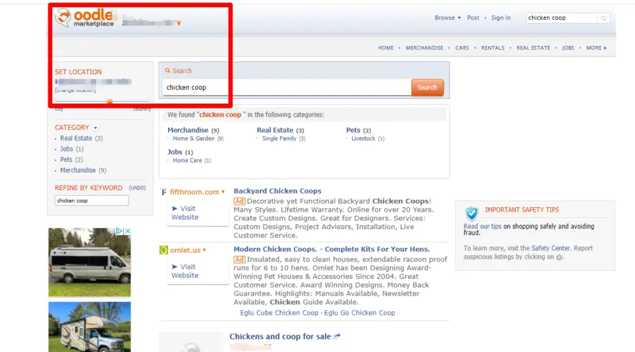Undo the keyword refinement
This screenshot has width=635, height=352.
pos(137,188)
